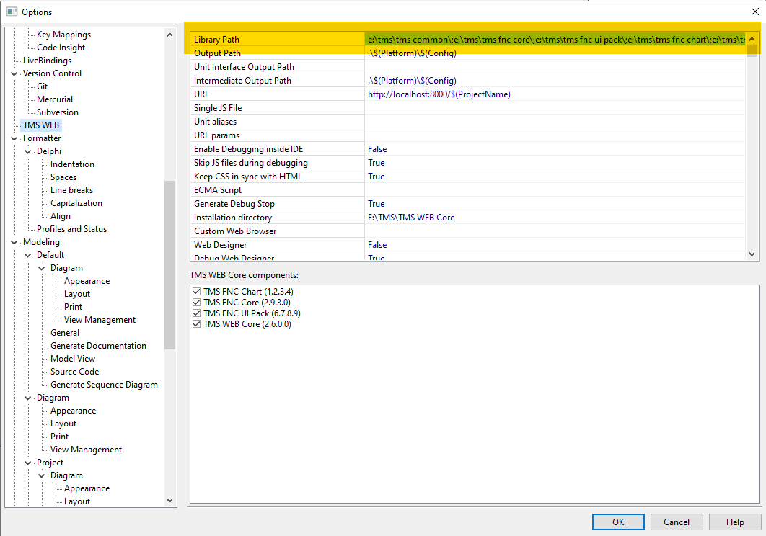The height and width of the screenshot is (536, 766).
Task: Click the tree panel scroll-down arrow
Action: click(170, 501)
